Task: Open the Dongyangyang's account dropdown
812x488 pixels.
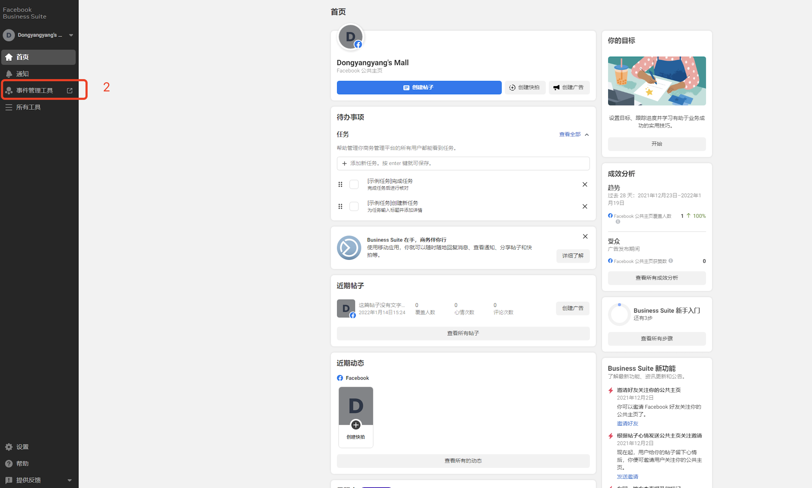Action: click(71, 35)
